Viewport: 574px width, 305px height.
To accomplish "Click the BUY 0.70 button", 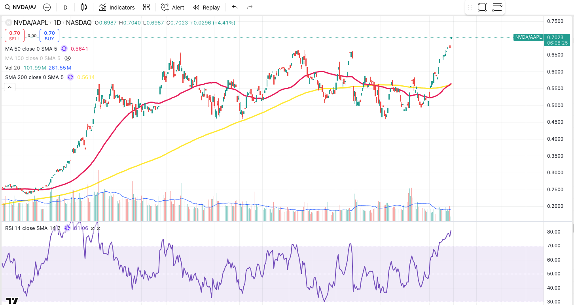I will coord(49,36).
